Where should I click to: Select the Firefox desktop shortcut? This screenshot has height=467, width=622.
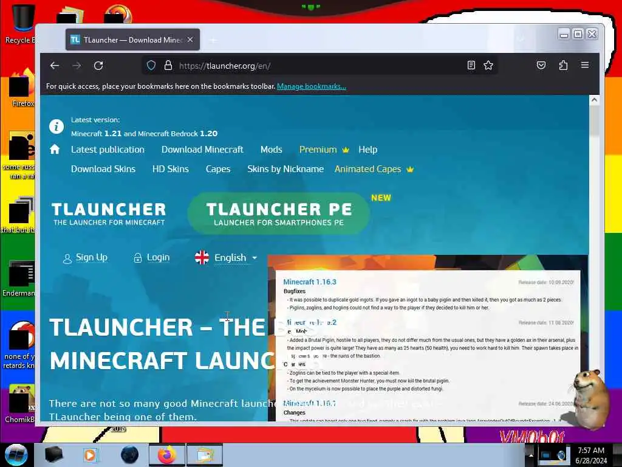22,88
